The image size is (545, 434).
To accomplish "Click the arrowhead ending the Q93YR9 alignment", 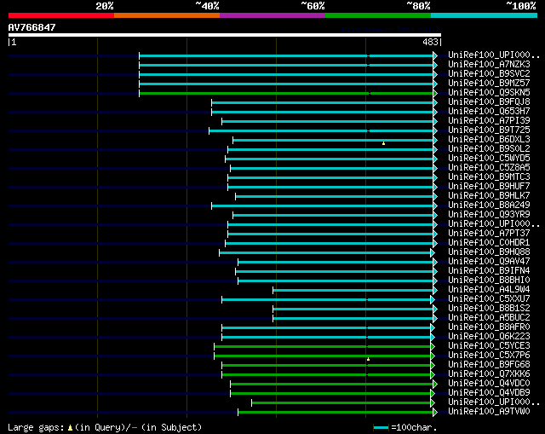I will (435, 216).
